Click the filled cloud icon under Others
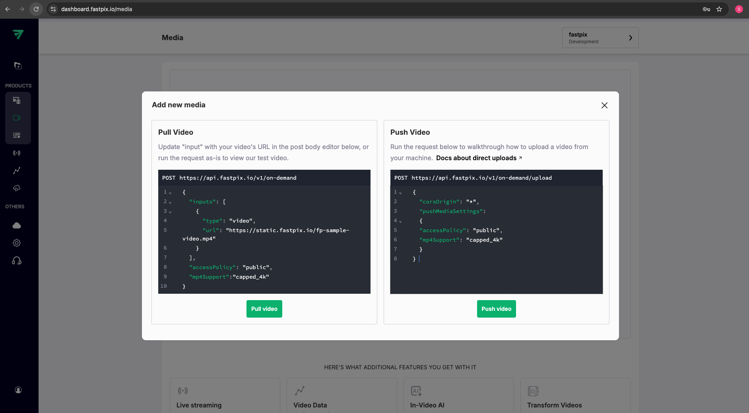 [17, 225]
